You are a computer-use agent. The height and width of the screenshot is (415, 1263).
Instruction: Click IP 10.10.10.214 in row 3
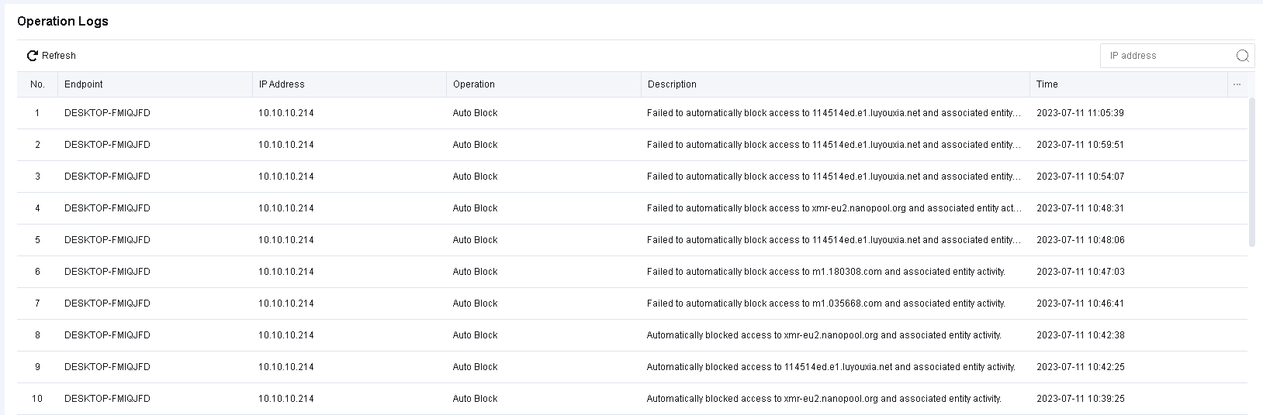(286, 177)
